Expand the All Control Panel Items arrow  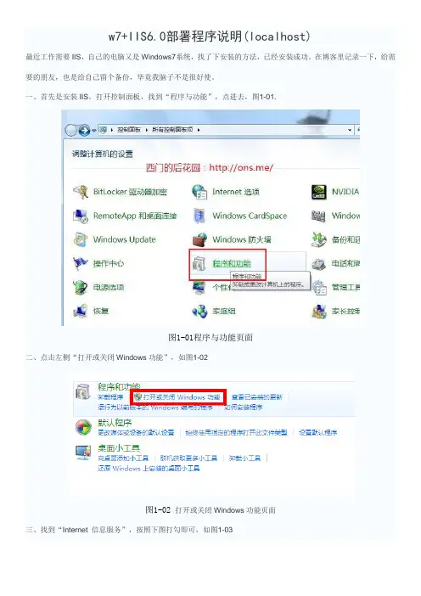point(199,130)
